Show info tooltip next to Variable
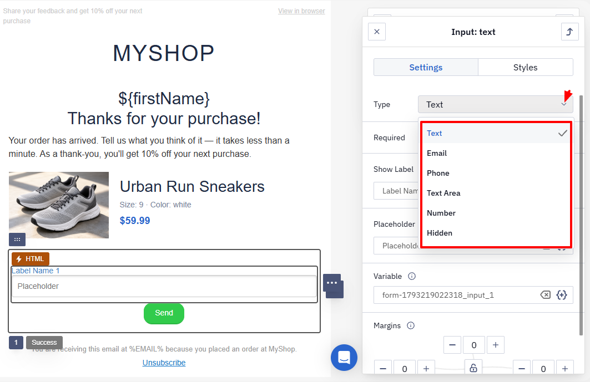The image size is (590, 382). tap(412, 276)
